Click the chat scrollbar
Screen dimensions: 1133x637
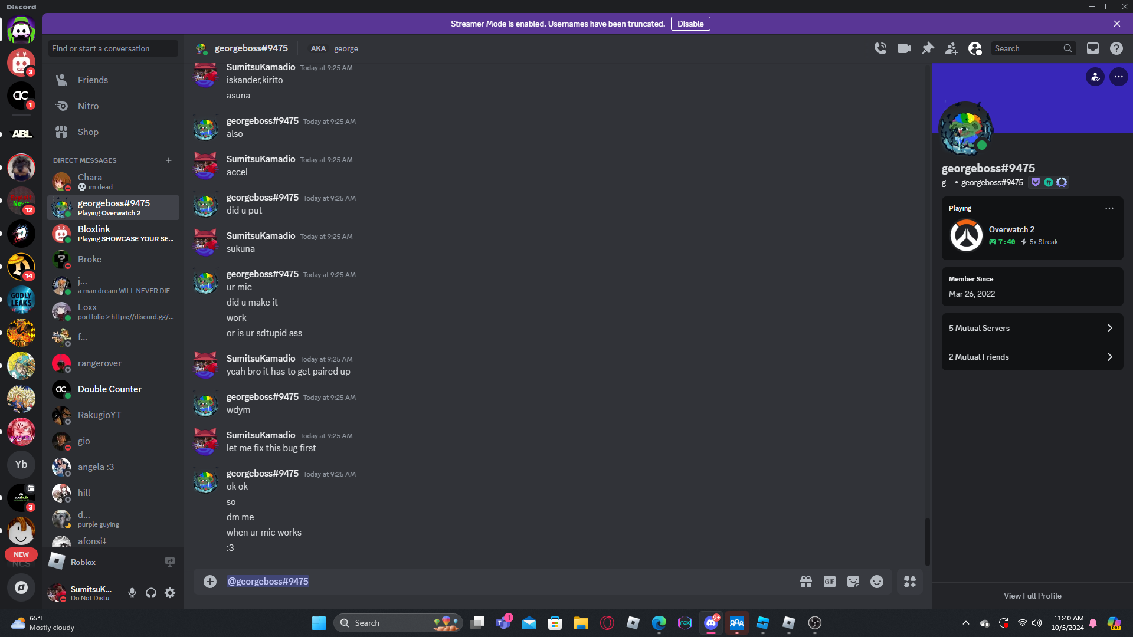(927, 541)
